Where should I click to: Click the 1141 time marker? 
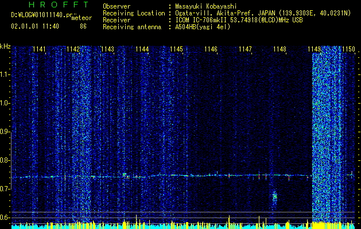click(39, 49)
